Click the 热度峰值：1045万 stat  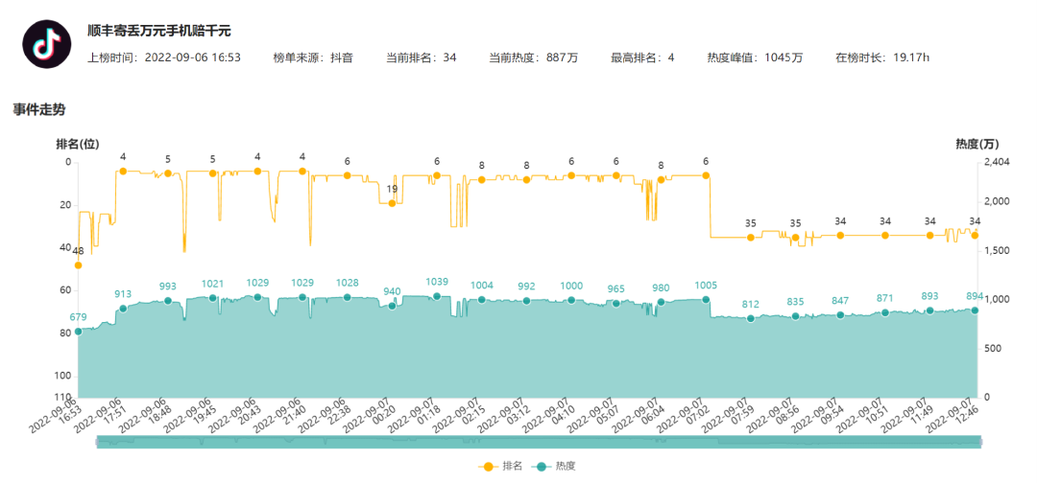(755, 57)
